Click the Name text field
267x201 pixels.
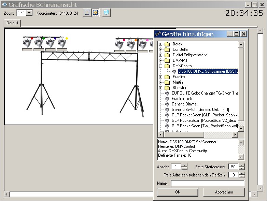tap(208, 183)
